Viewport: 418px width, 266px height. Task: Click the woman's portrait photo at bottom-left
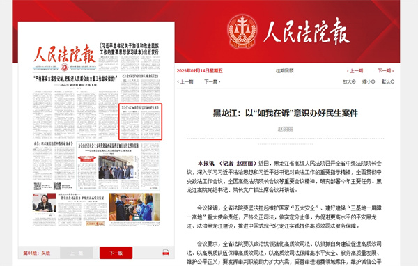pos(45,203)
